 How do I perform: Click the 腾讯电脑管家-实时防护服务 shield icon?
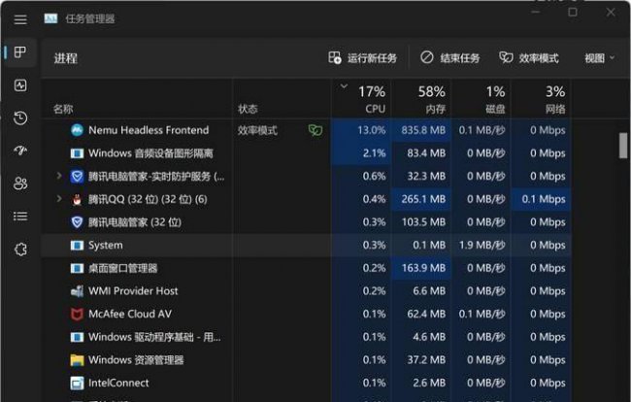click(x=77, y=177)
